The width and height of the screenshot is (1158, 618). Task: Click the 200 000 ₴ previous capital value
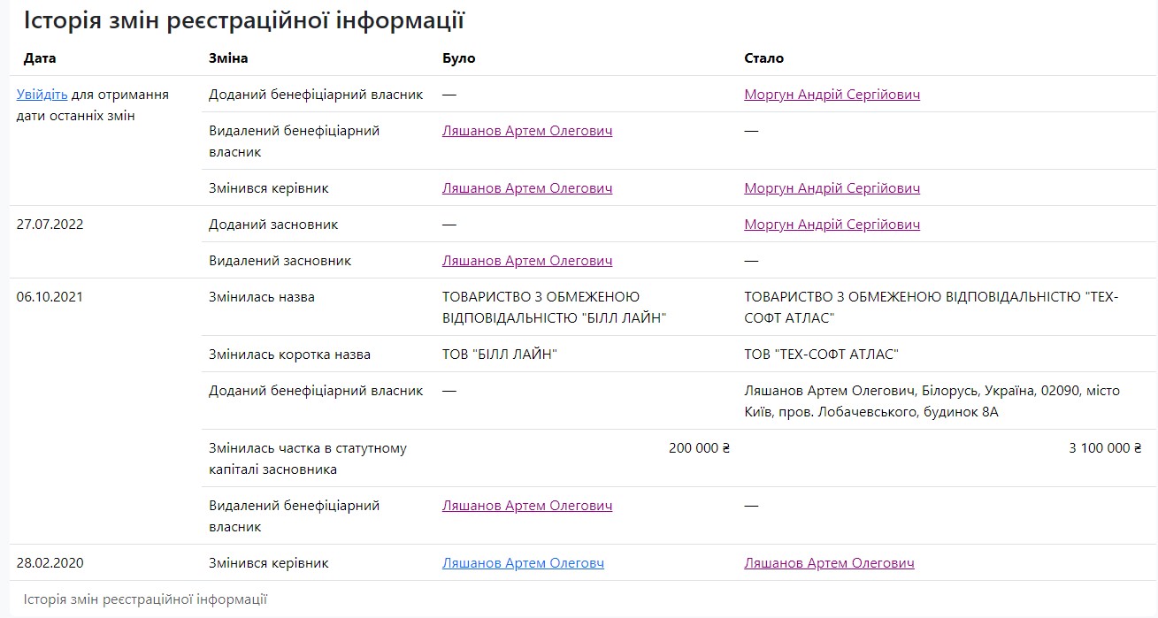coord(699,448)
